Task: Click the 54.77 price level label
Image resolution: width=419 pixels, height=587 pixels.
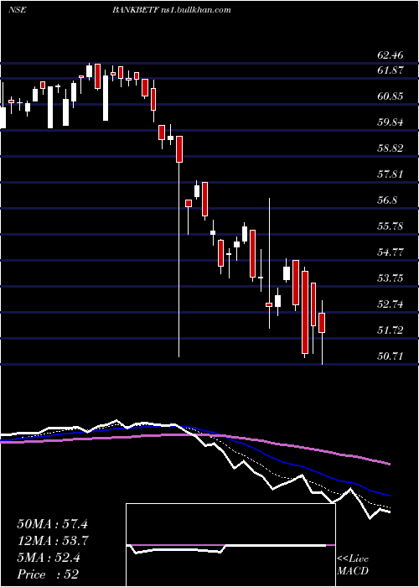Action: tap(391, 252)
